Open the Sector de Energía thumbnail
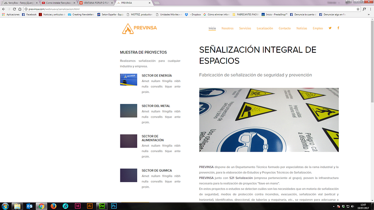Screen dimensions: 374x210 pos(129,80)
